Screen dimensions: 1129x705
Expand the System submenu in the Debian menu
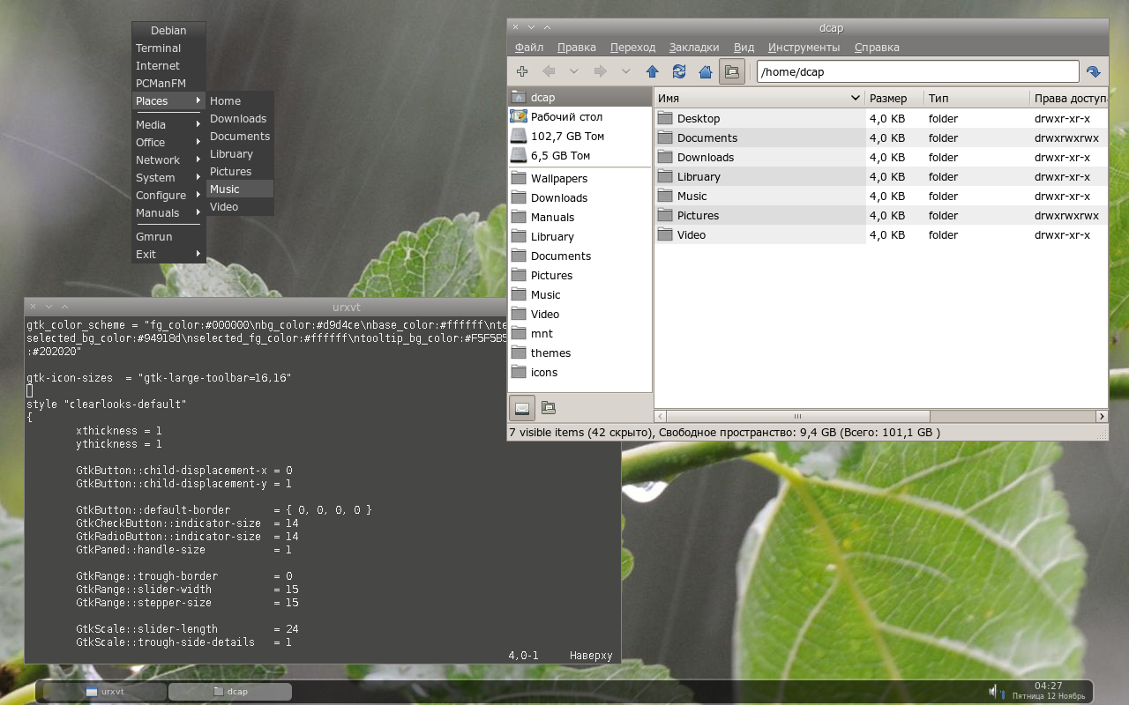[168, 177]
